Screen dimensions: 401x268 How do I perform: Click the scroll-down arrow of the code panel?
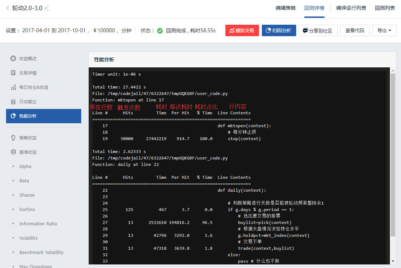pos(393,261)
